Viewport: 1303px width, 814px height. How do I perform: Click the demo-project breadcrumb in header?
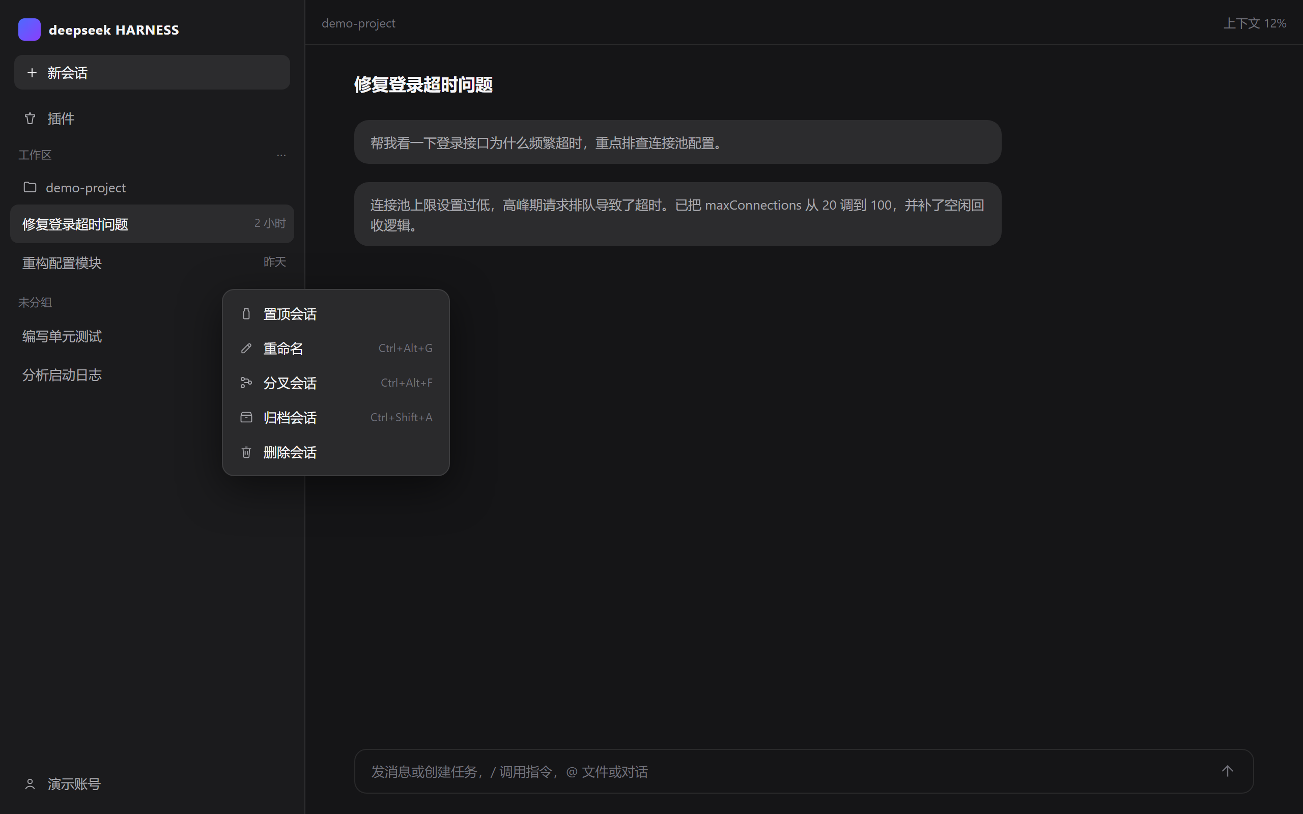(x=359, y=23)
